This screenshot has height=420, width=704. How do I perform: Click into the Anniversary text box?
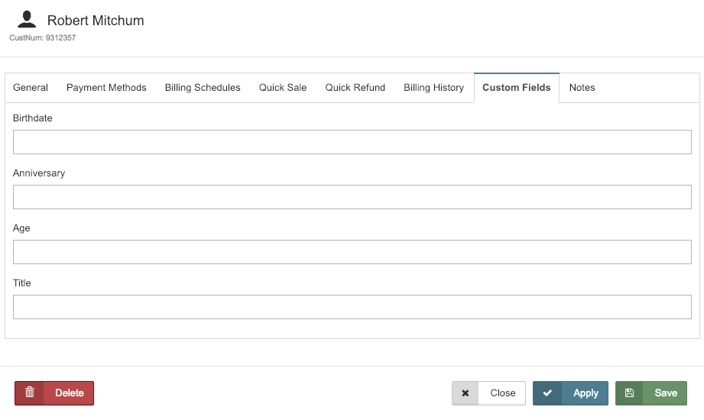point(352,197)
